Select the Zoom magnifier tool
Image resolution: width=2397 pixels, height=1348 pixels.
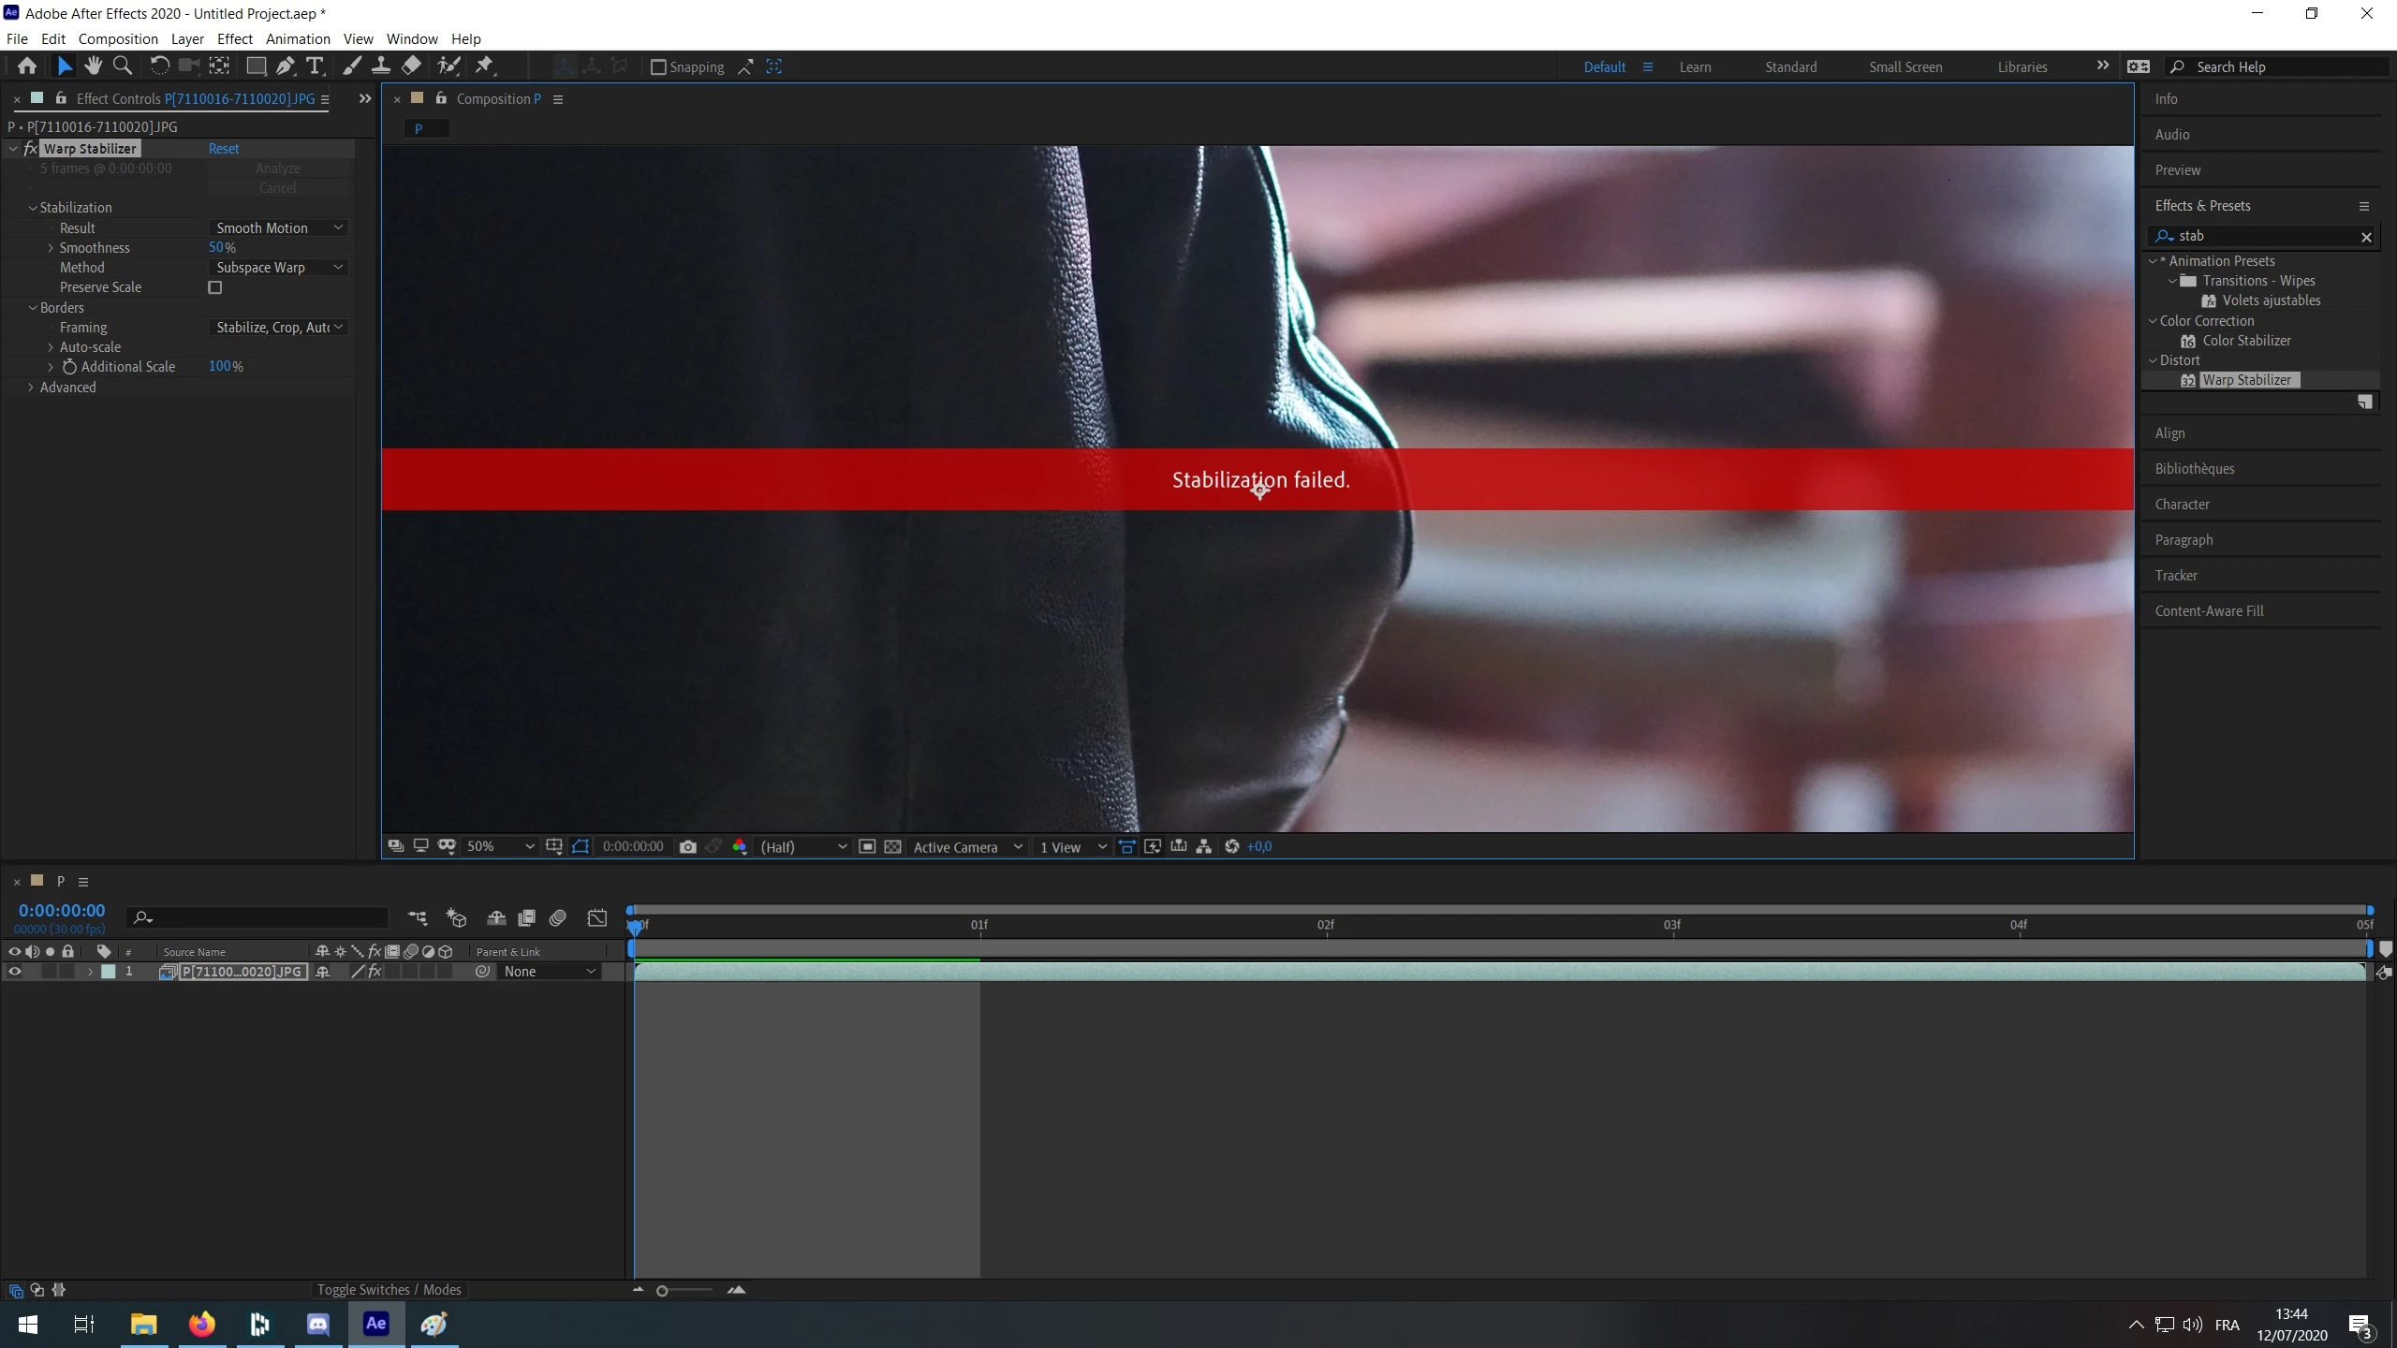click(x=122, y=66)
